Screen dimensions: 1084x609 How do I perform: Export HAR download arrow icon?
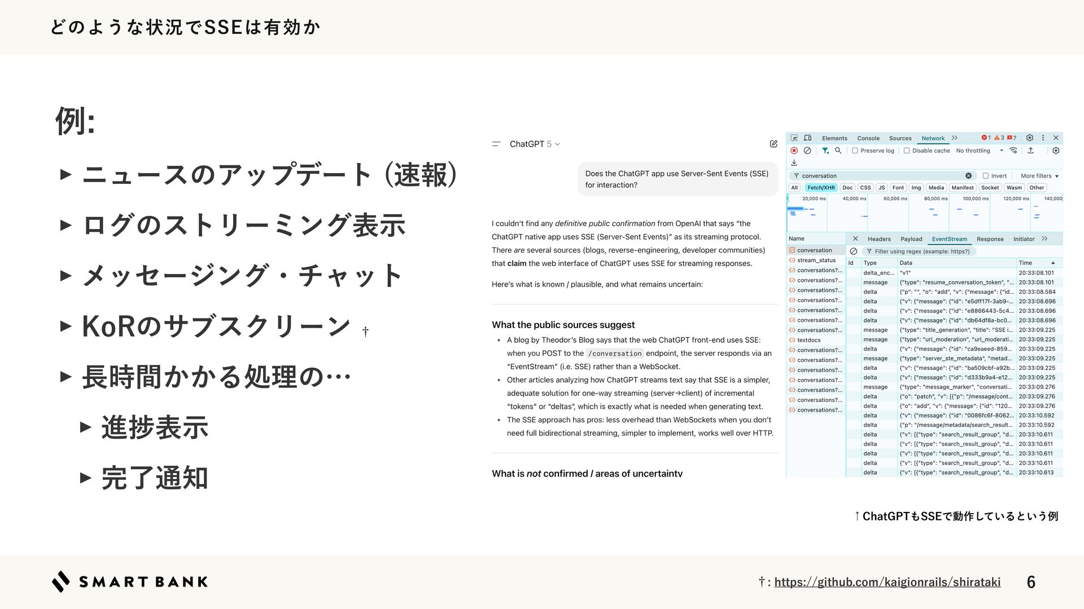[794, 162]
